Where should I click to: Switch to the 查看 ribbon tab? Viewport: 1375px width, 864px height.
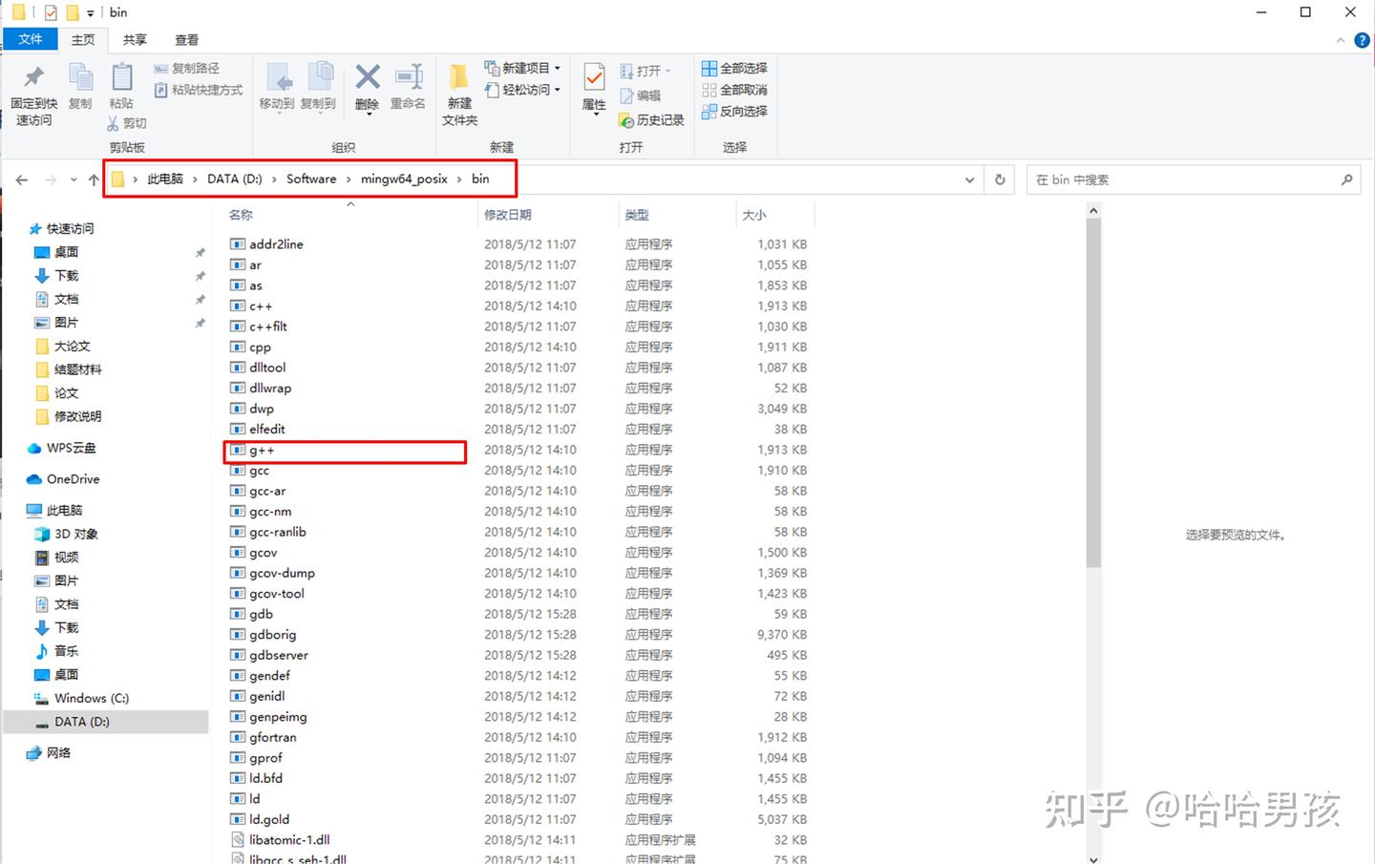[186, 39]
